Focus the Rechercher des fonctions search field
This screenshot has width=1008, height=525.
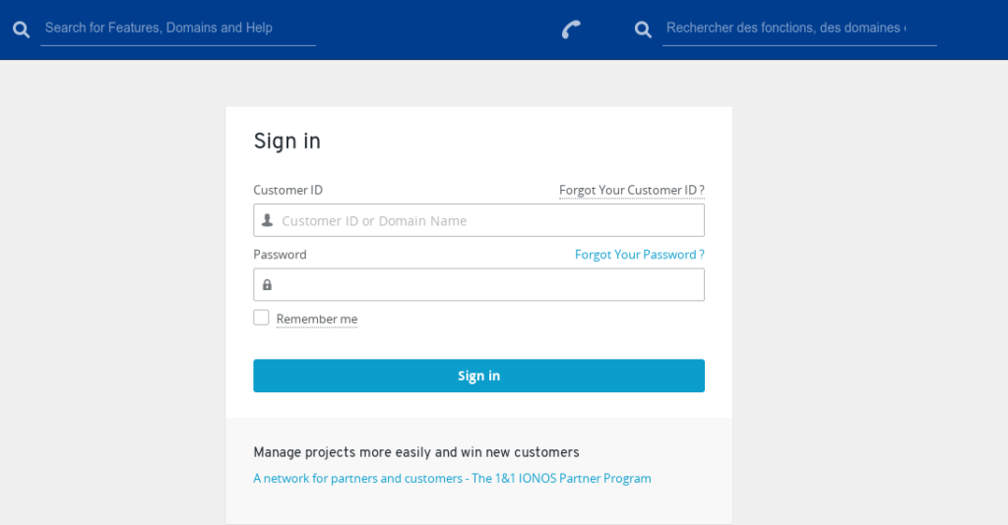pos(797,28)
